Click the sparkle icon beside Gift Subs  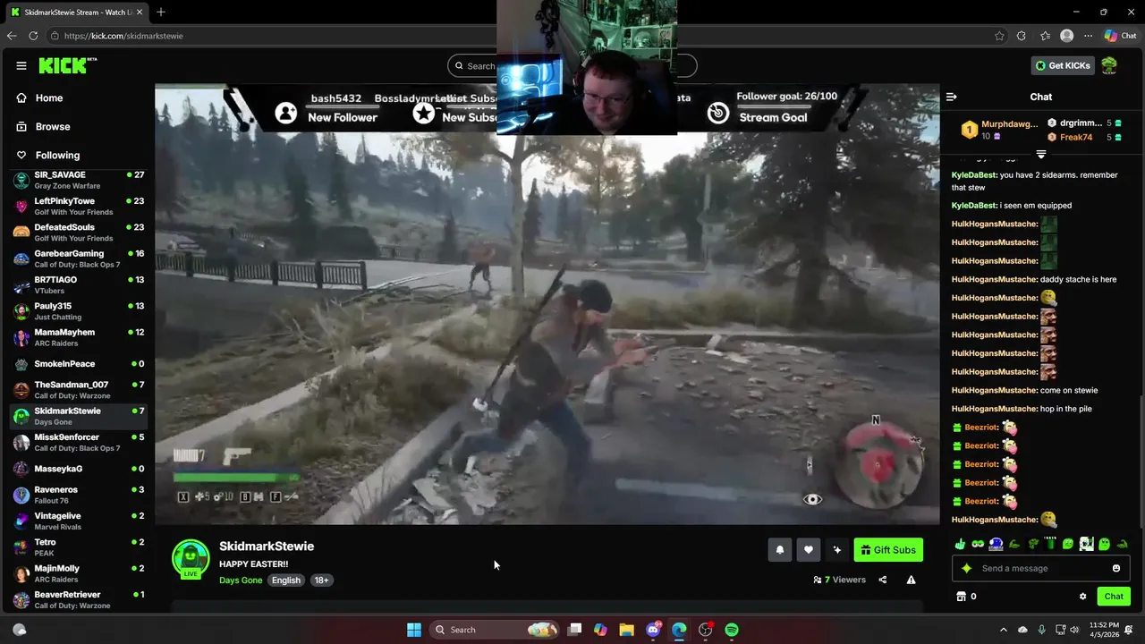[836, 550]
